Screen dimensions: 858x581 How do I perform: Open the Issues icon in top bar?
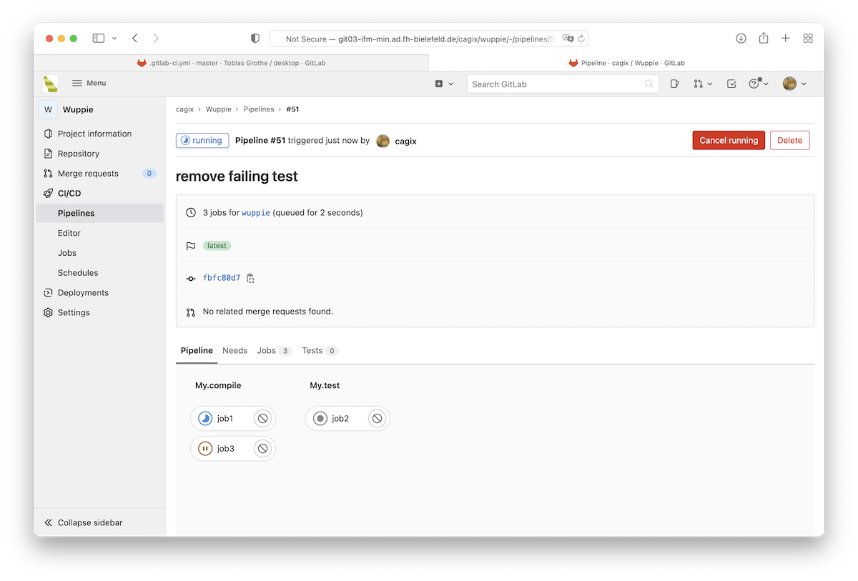(x=674, y=84)
